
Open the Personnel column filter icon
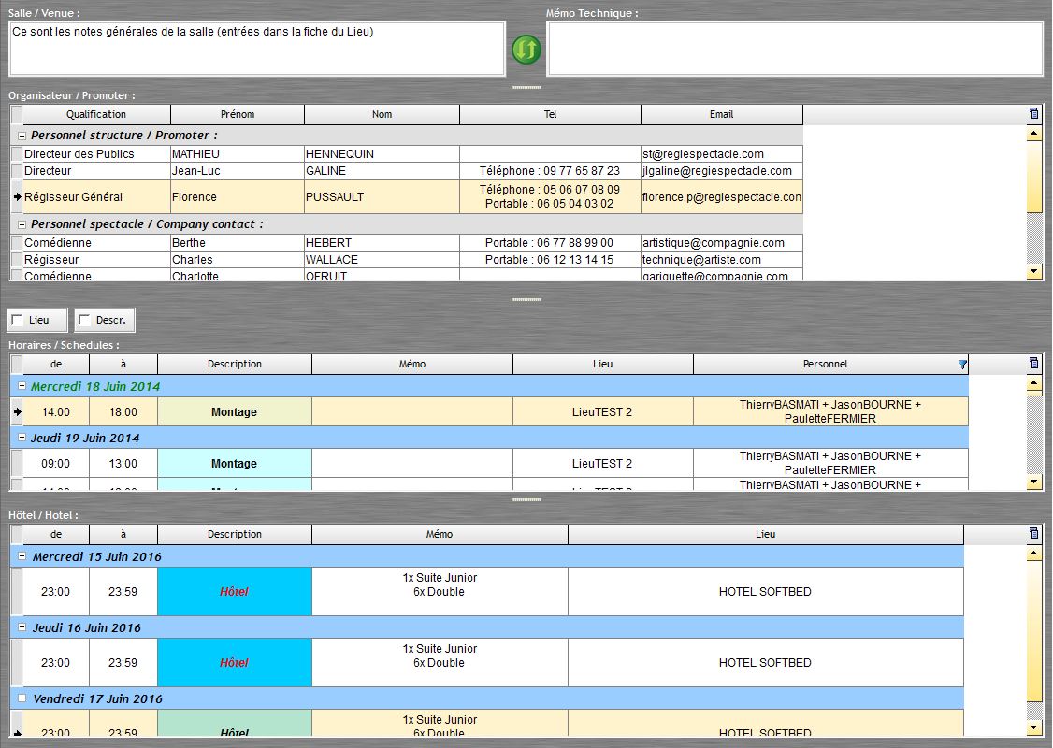(962, 365)
